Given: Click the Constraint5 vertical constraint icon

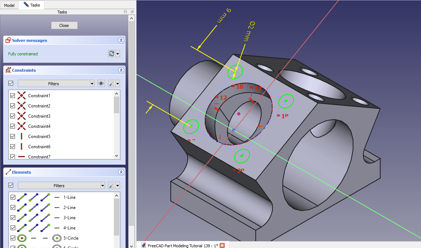Looking at the screenshot, I should [22, 137].
